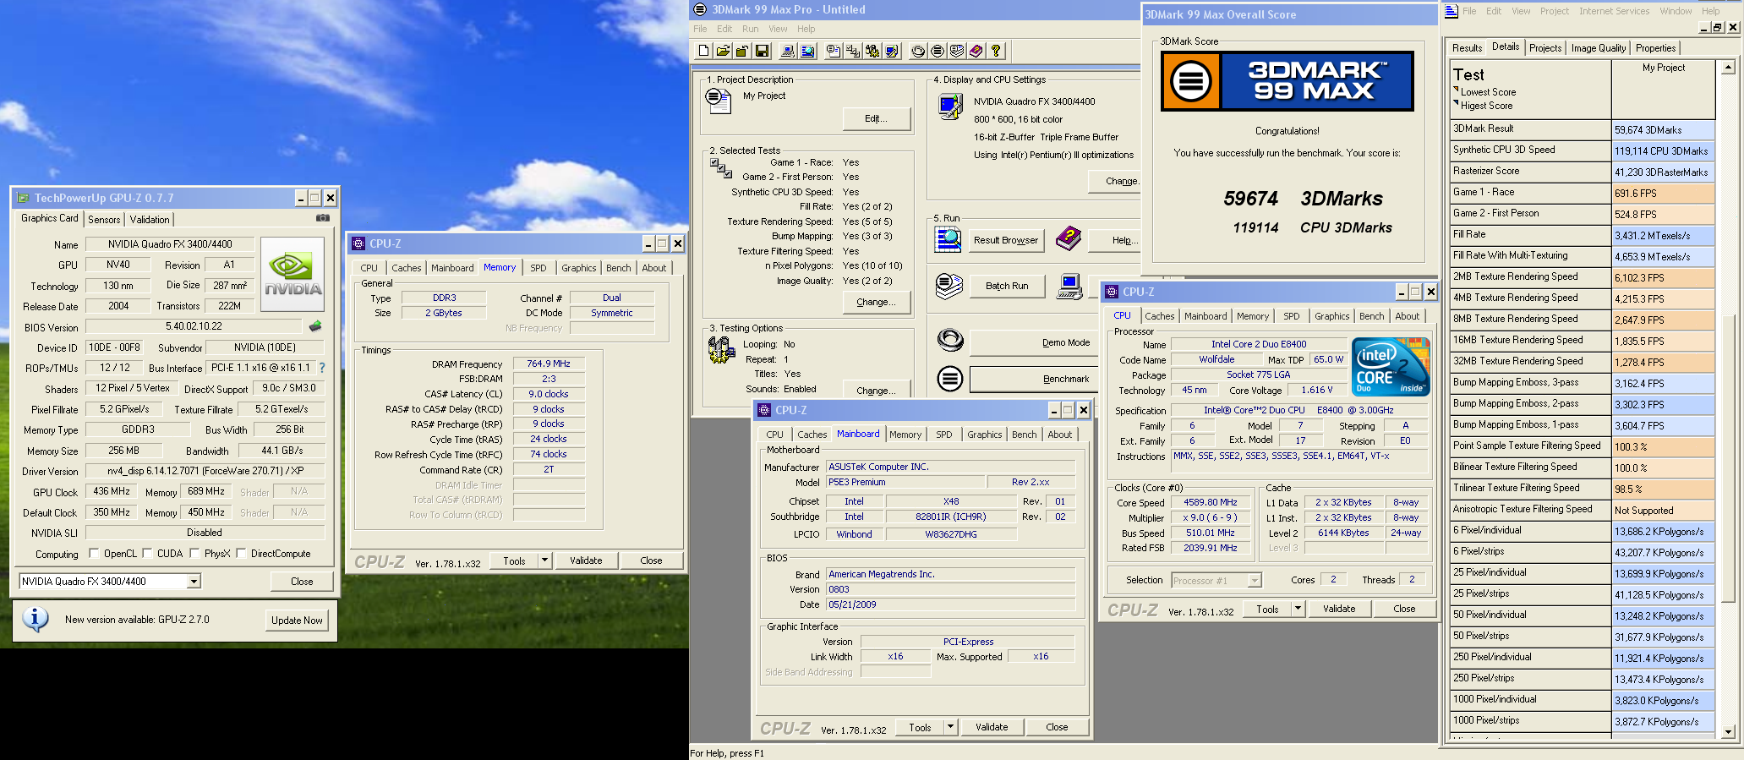The image size is (1744, 760).
Task: Click the Game 1 - Race row 691.6 FPS
Action: coord(1581,193)
